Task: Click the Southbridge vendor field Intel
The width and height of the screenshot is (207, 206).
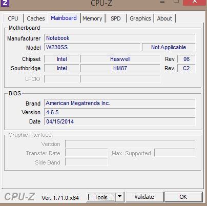Action: [x=61, y=68]
